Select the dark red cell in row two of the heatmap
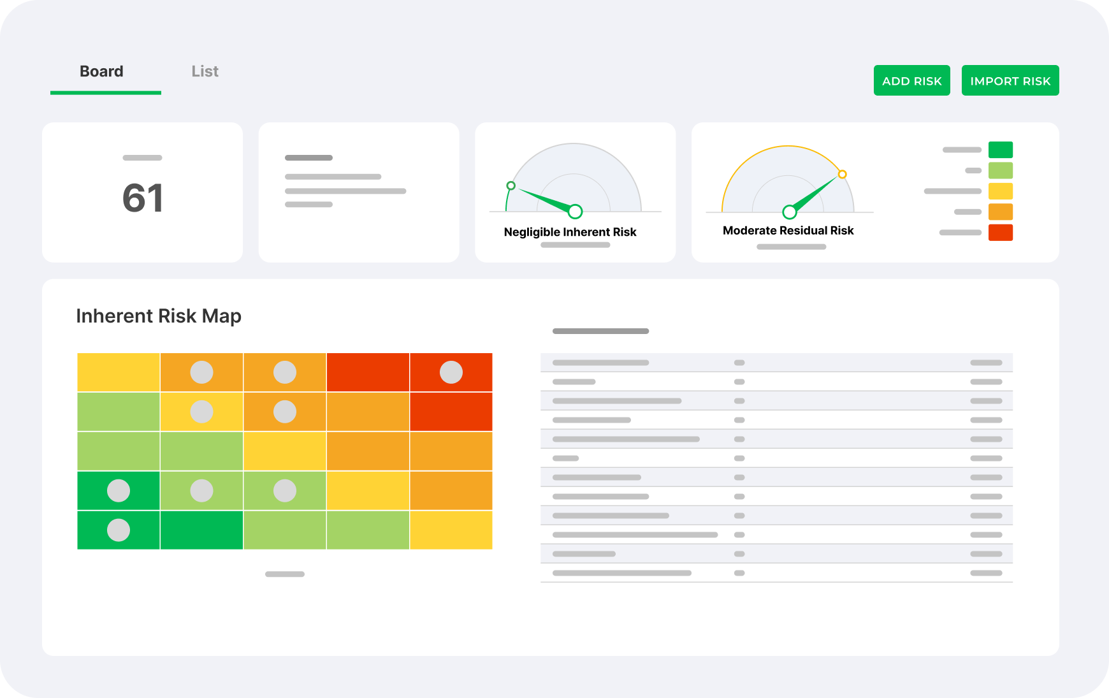1109x698 pixels. (x=451, y=411)
